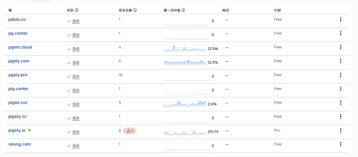Click the Pro plan link for pigsty.io
Image resolution: width=358 pixels, height=157 pixels.
coord(277,130)
